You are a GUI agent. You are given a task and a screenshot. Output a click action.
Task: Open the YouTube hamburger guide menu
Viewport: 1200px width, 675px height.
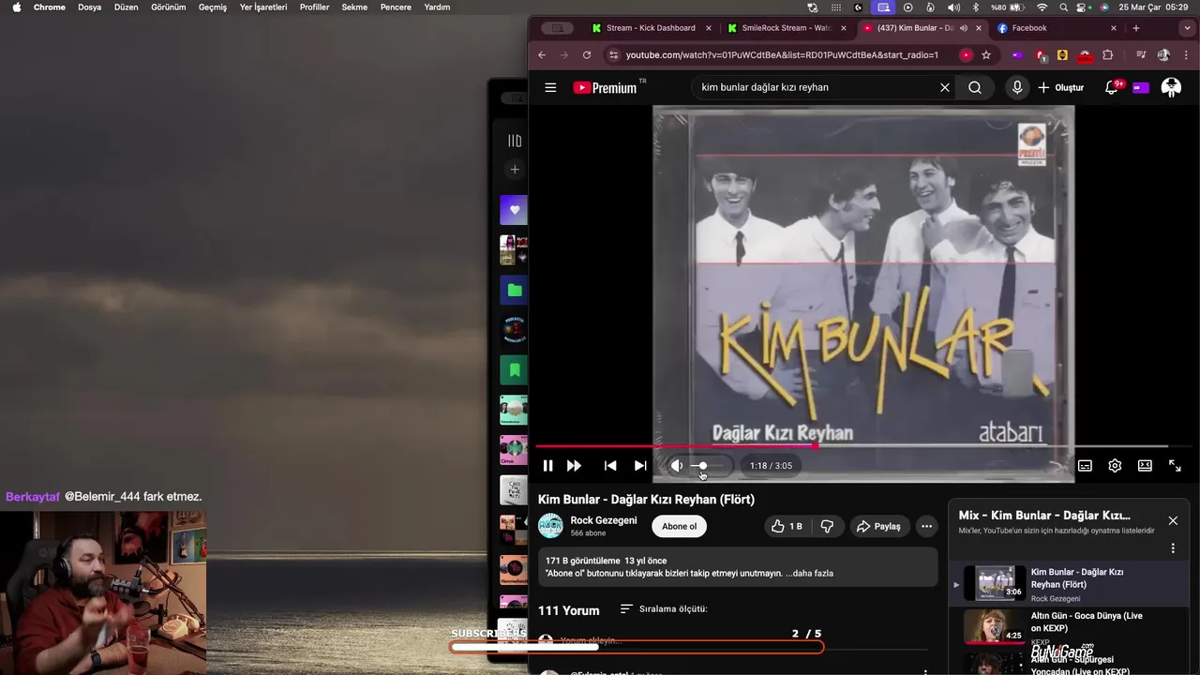(550, 87)
